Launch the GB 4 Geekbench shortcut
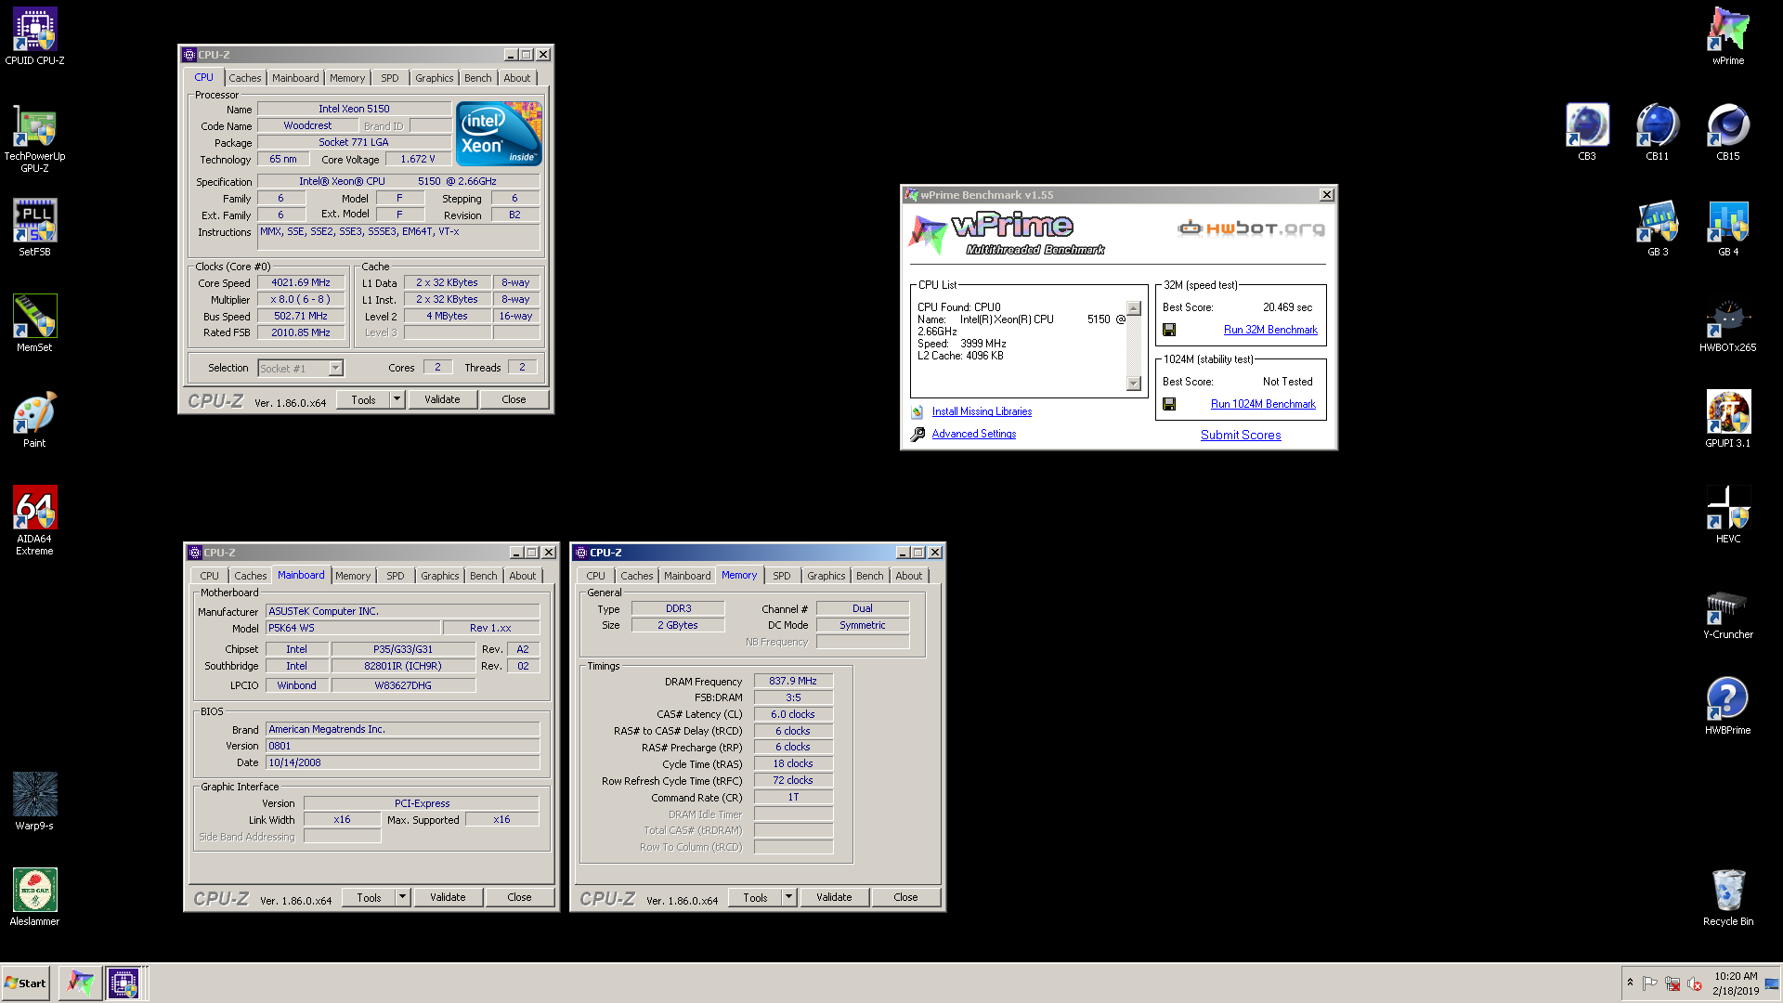Screen dimensions: 1783x1003 [x=1728, y=228]
